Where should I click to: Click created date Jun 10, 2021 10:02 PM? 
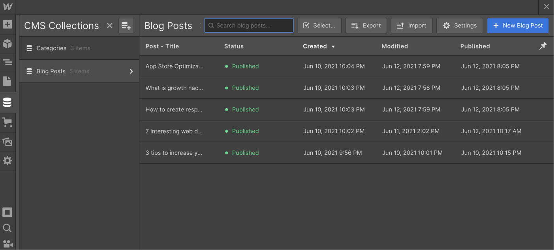click(x=334, y=131)
